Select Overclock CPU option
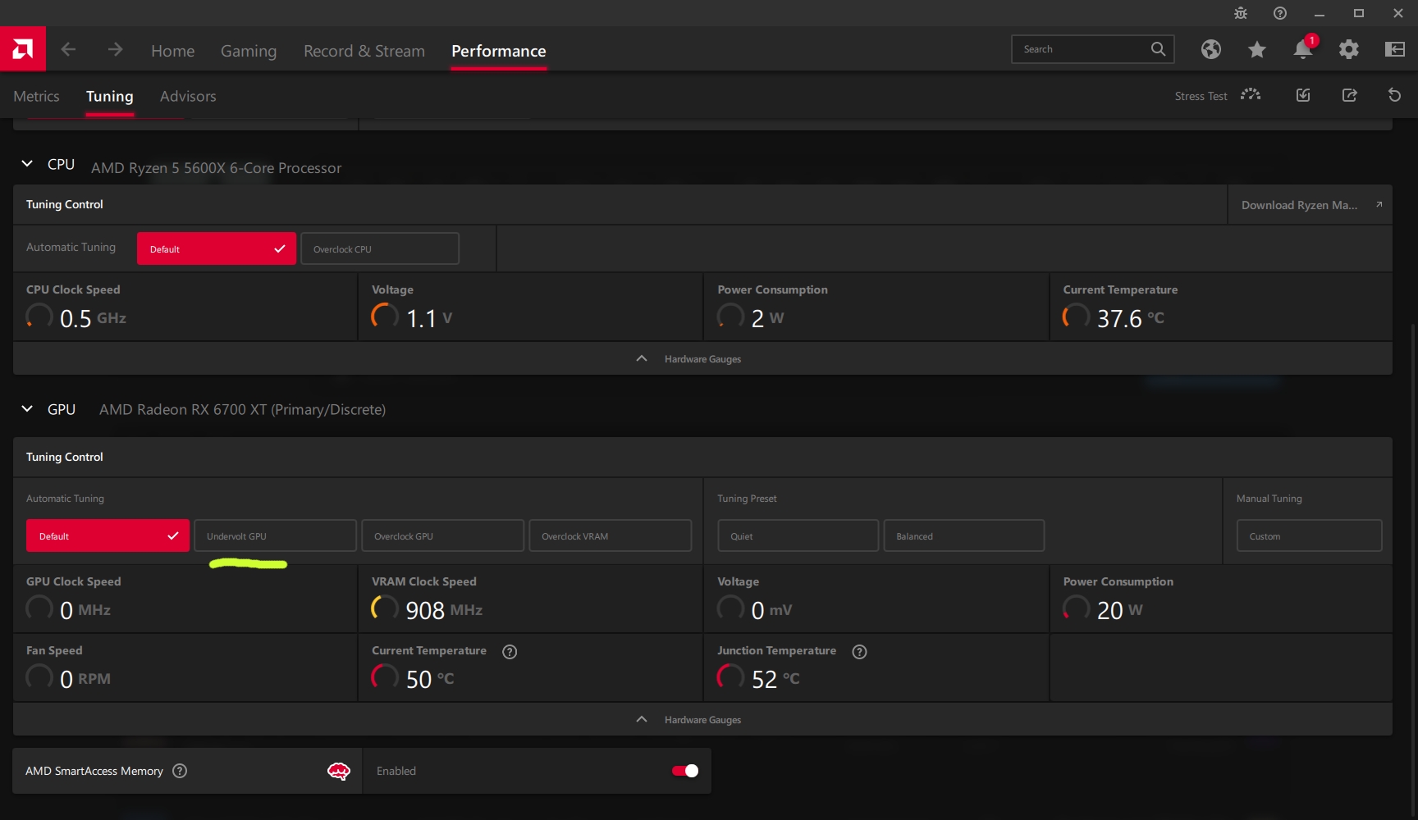Viewport: 1418px width, 820px height. (x=380, y=248)
